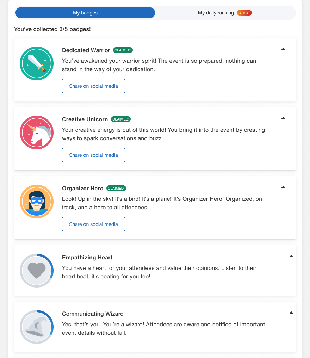Click the Empathizing Heart badge title
310x358 pixels.
[87, 258]
